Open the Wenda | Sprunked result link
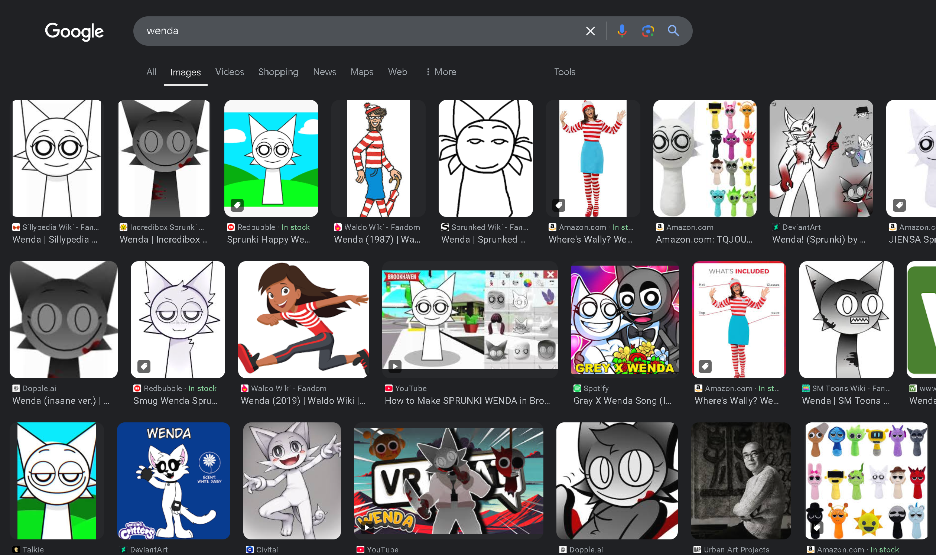The height and width of the screenshot is (555, 936). click(484, 239)
